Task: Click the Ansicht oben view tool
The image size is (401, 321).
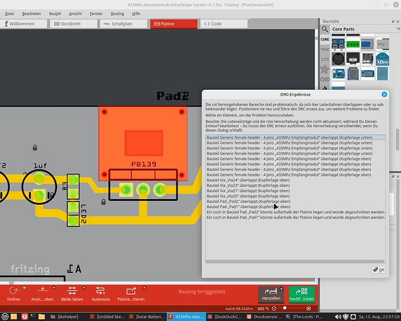Action: coord(42,293)
